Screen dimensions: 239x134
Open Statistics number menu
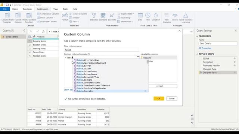94,17
